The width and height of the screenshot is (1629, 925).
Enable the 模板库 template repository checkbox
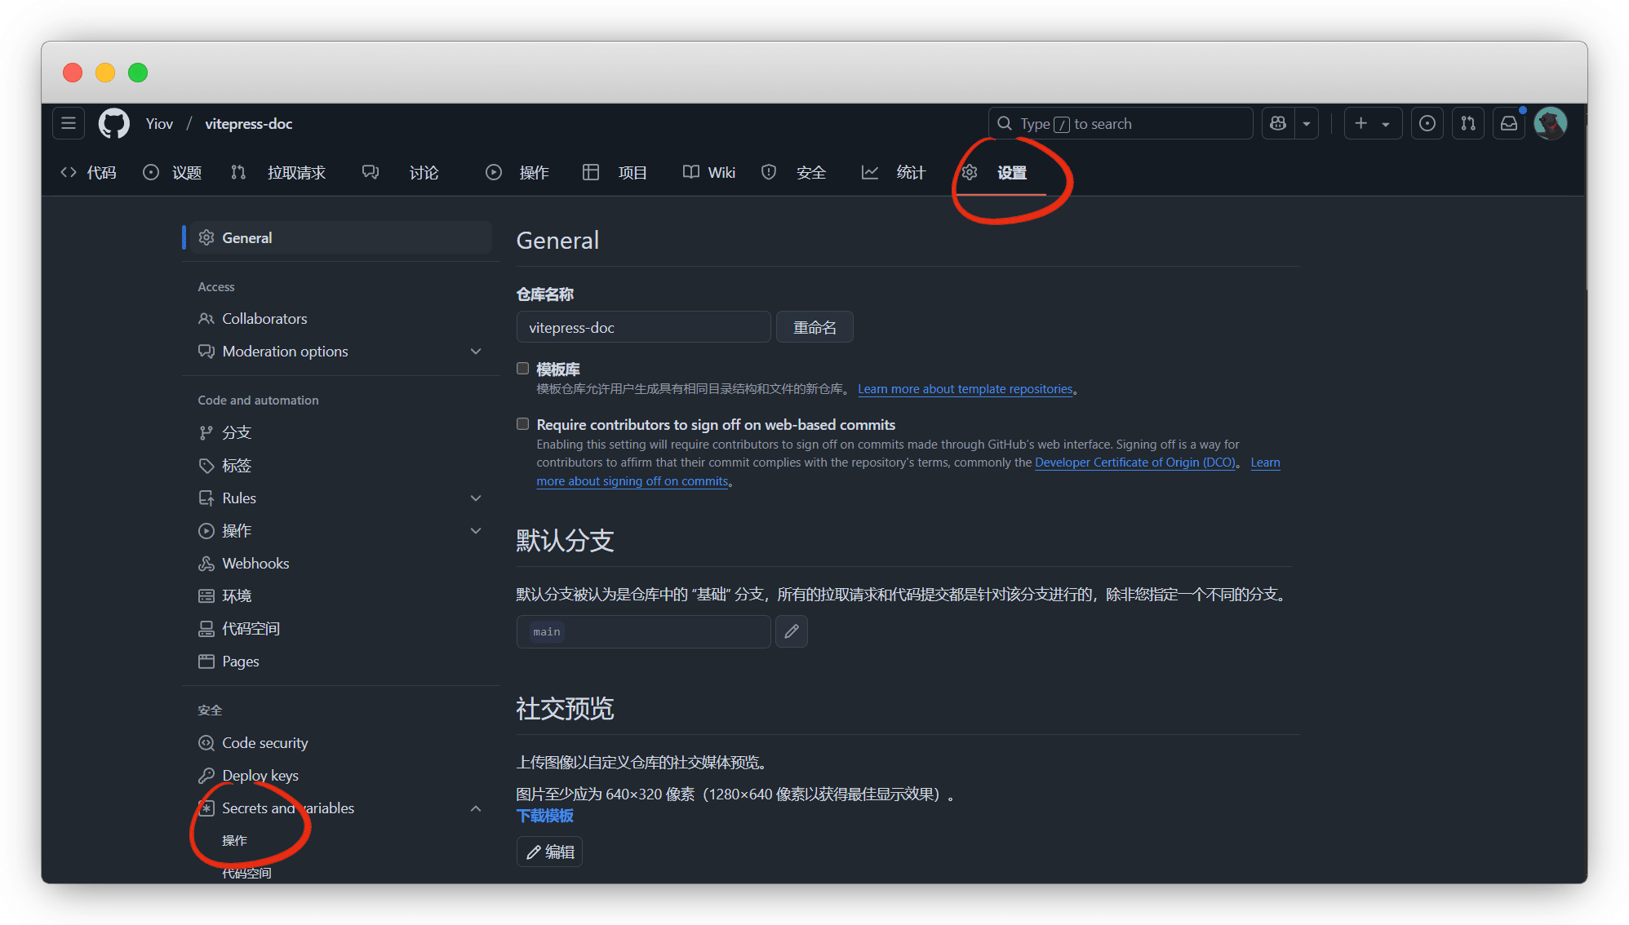[x=522, y=369]
